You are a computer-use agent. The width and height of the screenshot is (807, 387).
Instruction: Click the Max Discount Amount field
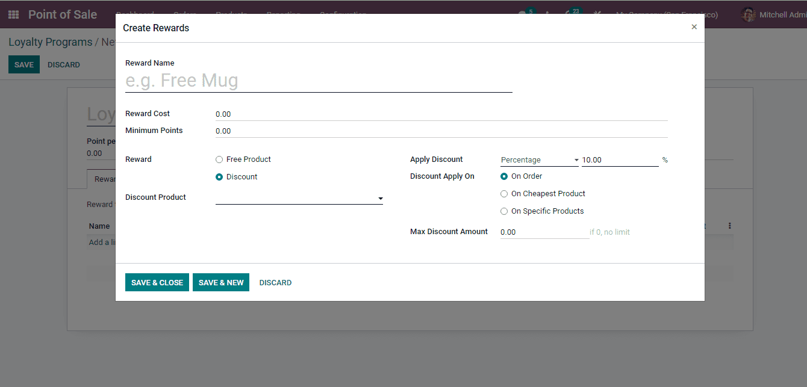pos(542,232)
